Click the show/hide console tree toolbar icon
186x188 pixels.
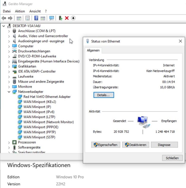tap(19, 18)
